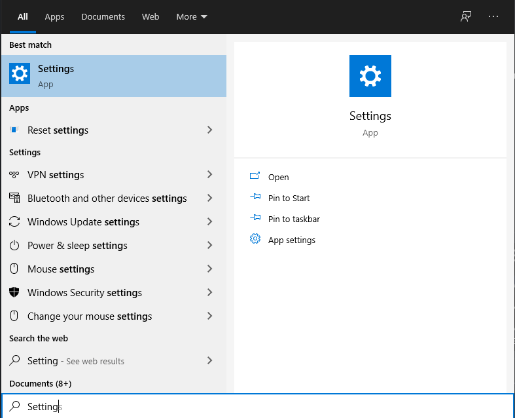
Task: Open App settings link
Action: pyautogui.click(x=291, y=240)
